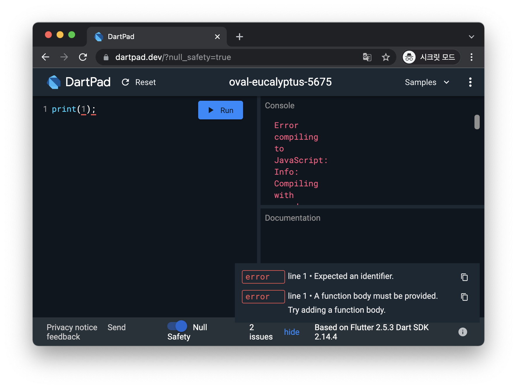The height and width of the screenshot is (389, 517).
Task: Click the browser forward arrow
Action: coord(64,57)
